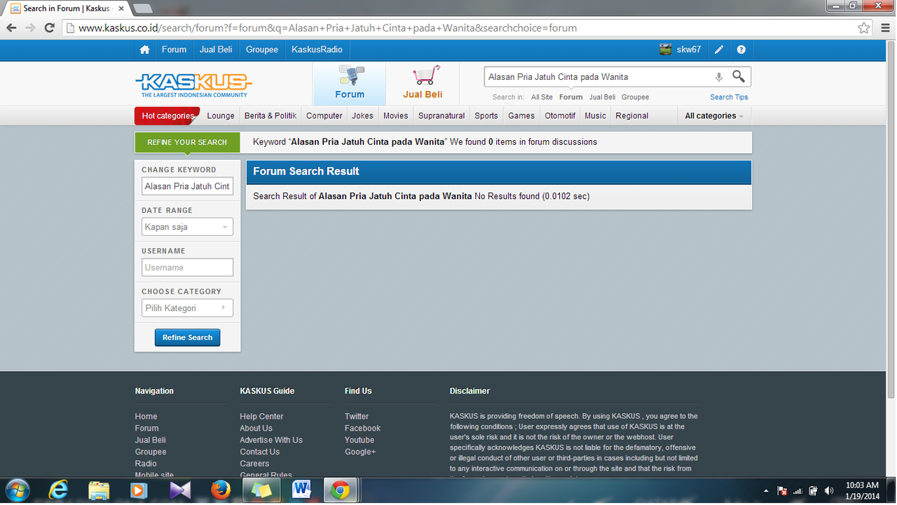The width and height of the screenshot is (897, 505).
Task: Open Regional category
Action: [x=632, y=116]
